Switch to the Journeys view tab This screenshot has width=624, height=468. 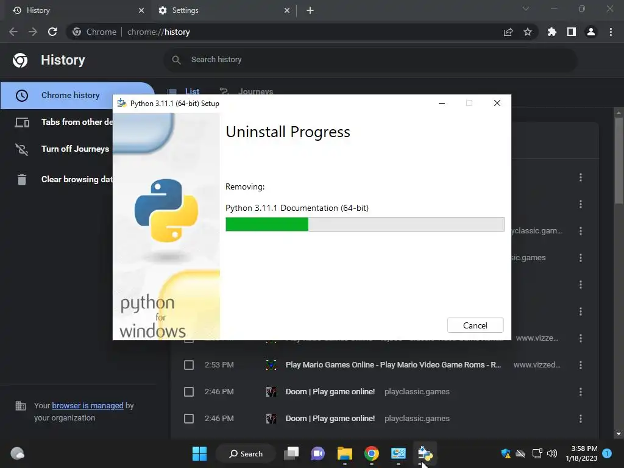(247, 91)
